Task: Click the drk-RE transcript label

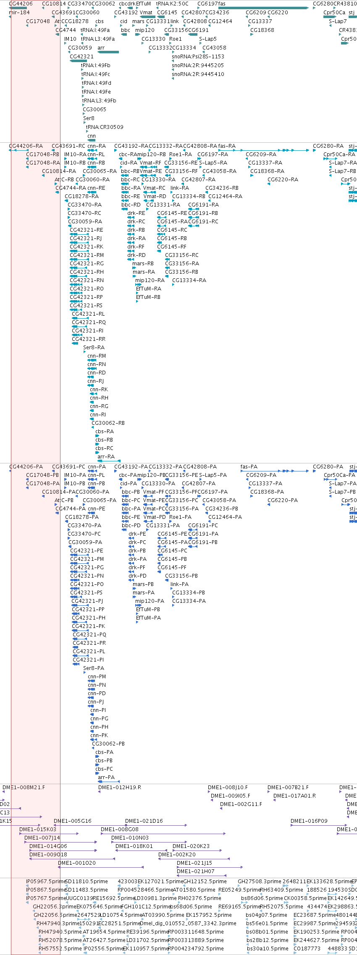Action: pyautogui.click(x=136, y=213)
